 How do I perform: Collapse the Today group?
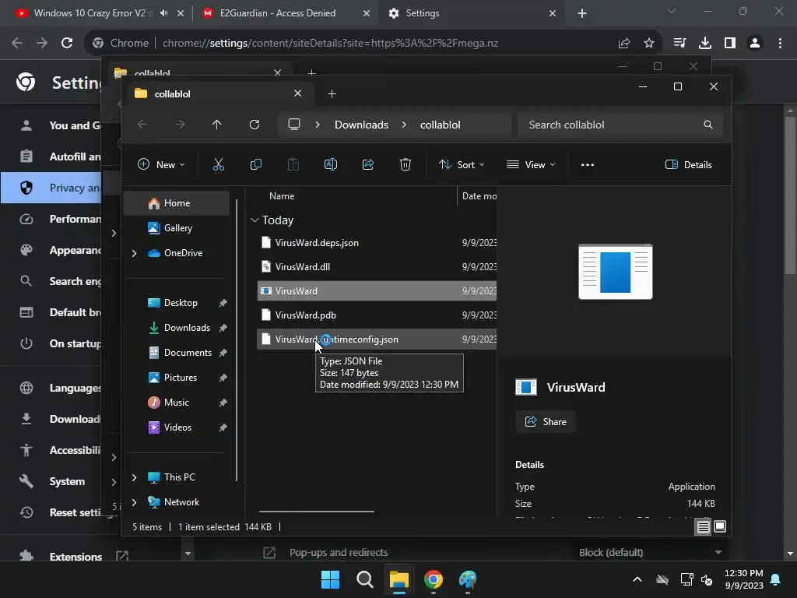click(x=255, y=220)
